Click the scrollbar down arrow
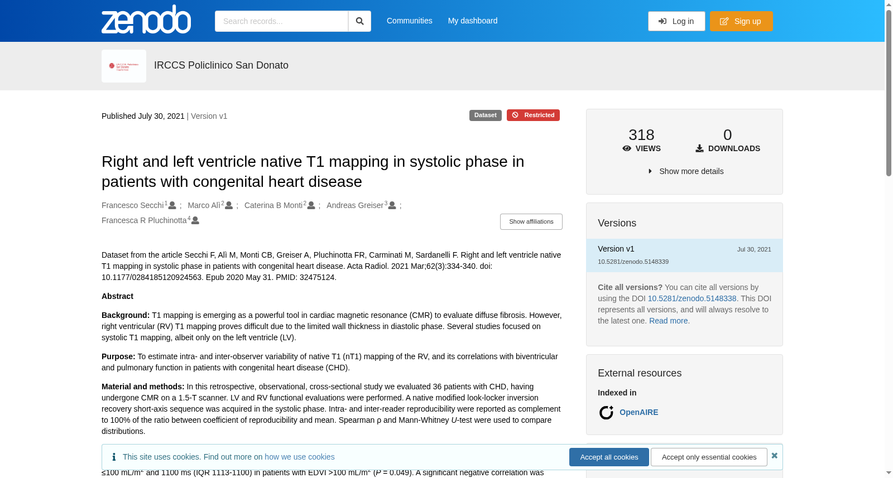This screenshot has height=478, width=893. [889, 474]
